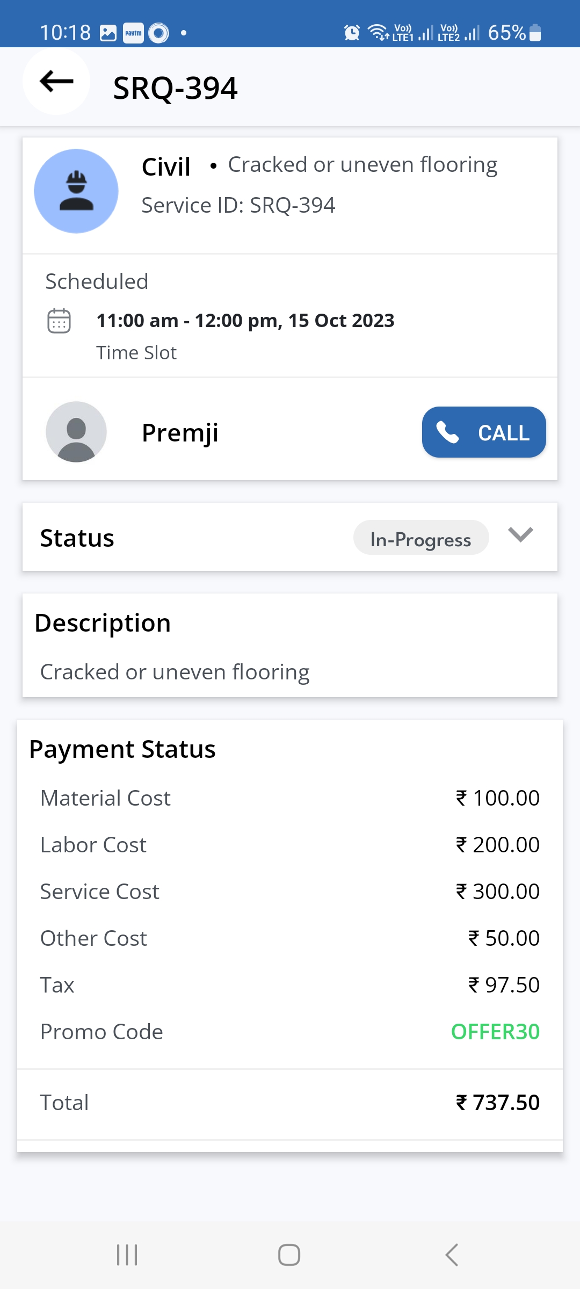Tap the calendar icon beside the time slot
Viewport: 580px width, 1289px height.
[59, 321]
